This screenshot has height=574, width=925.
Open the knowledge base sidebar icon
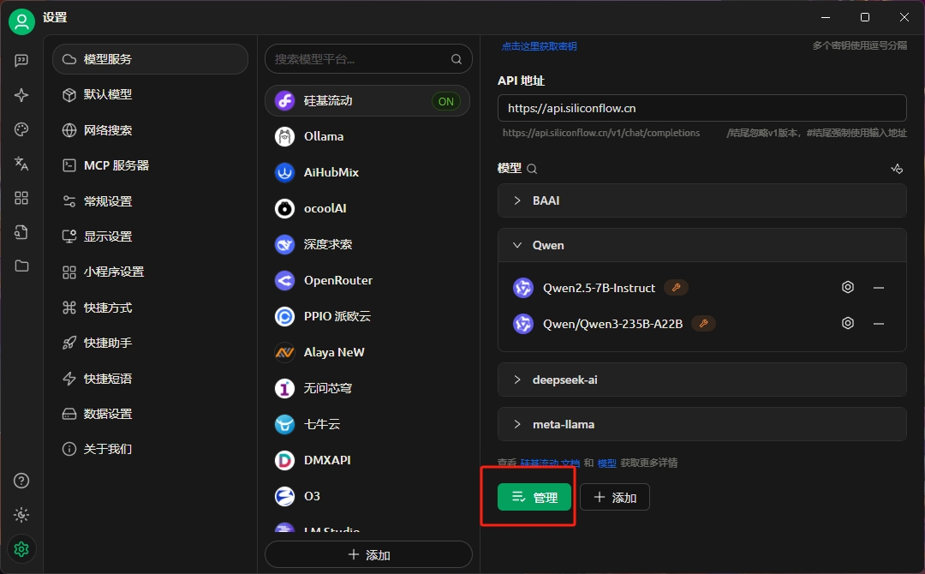pyautogui.click(x=21, y=232)
